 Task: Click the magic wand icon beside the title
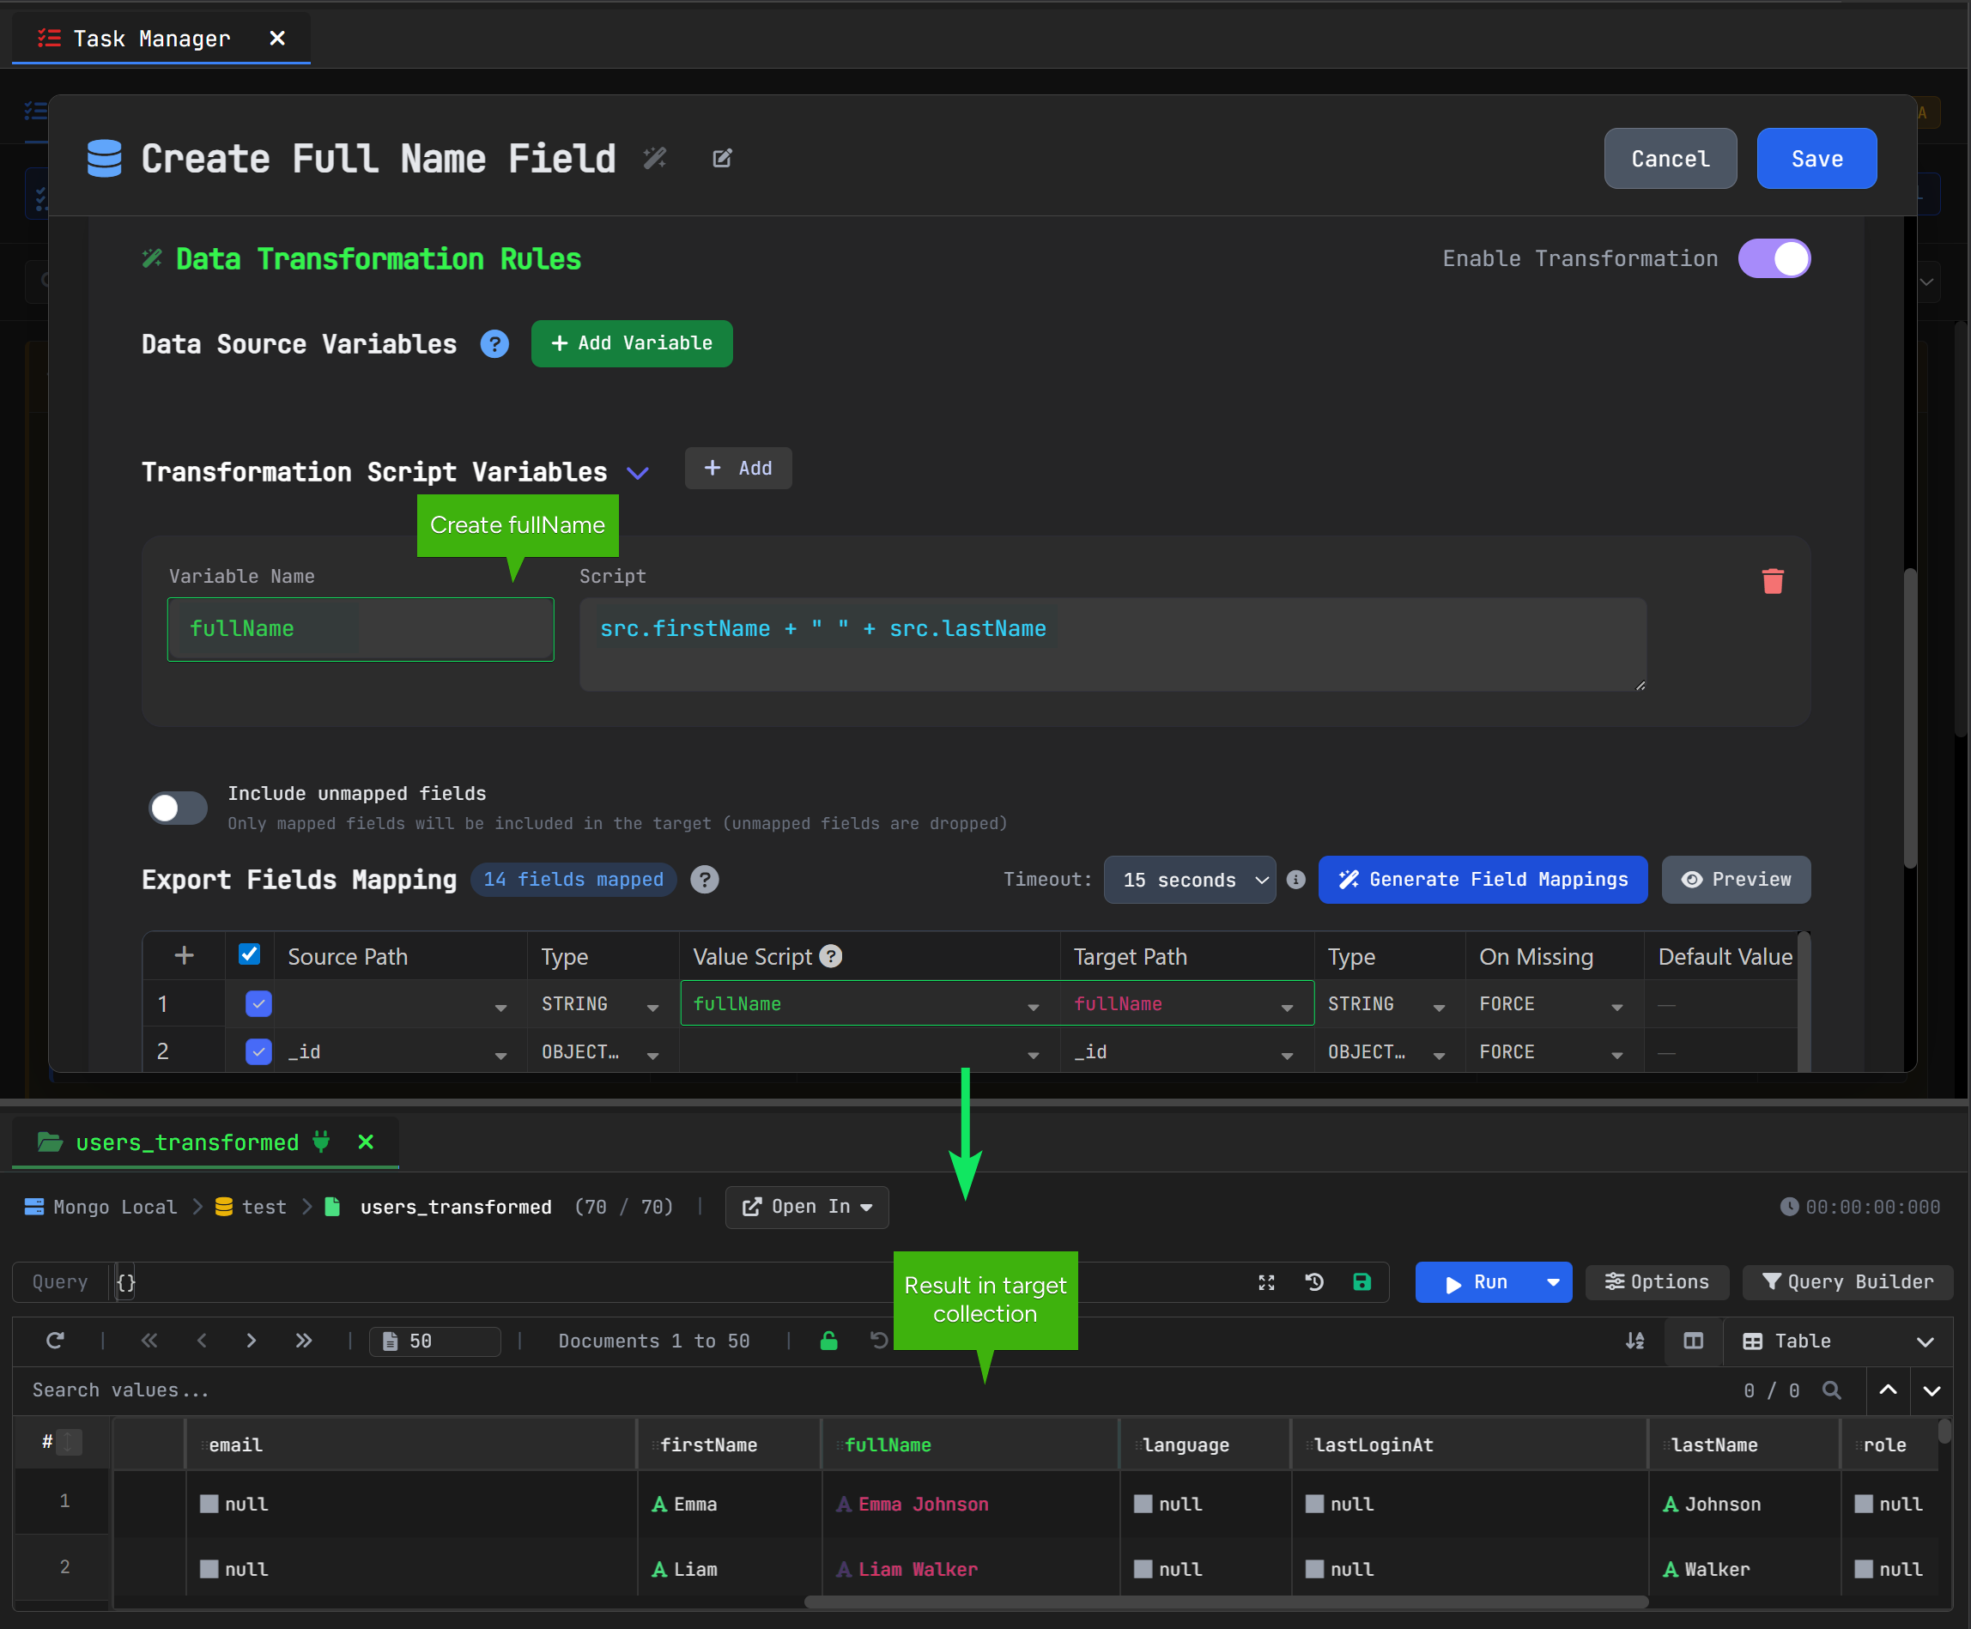(x=655, y=159)
